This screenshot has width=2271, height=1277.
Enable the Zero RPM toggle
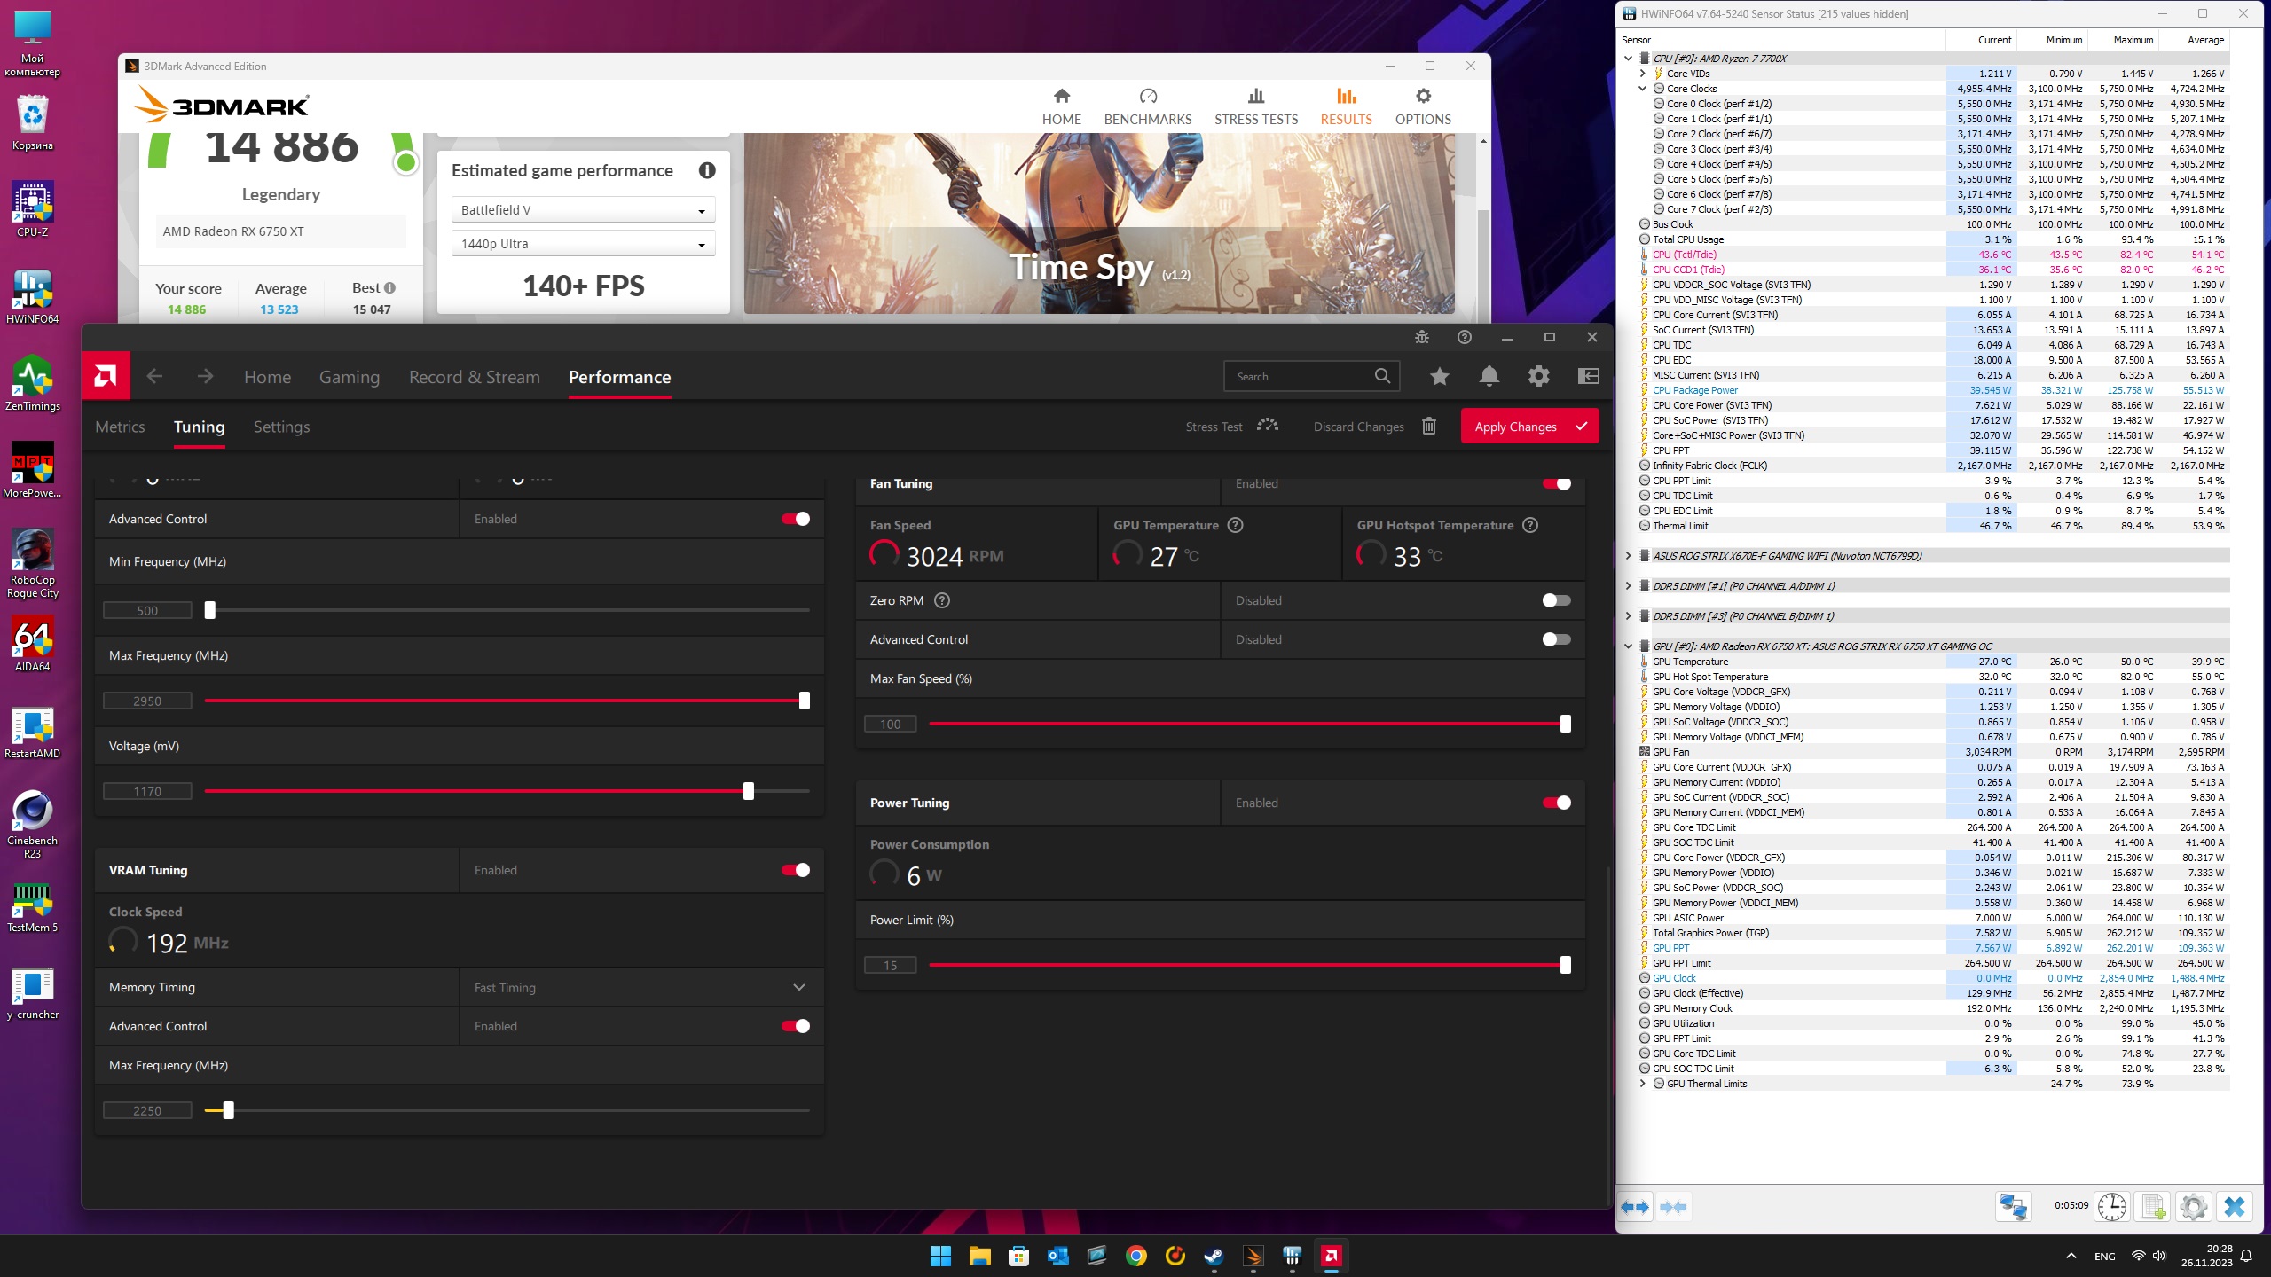[x=1556, y=600]
